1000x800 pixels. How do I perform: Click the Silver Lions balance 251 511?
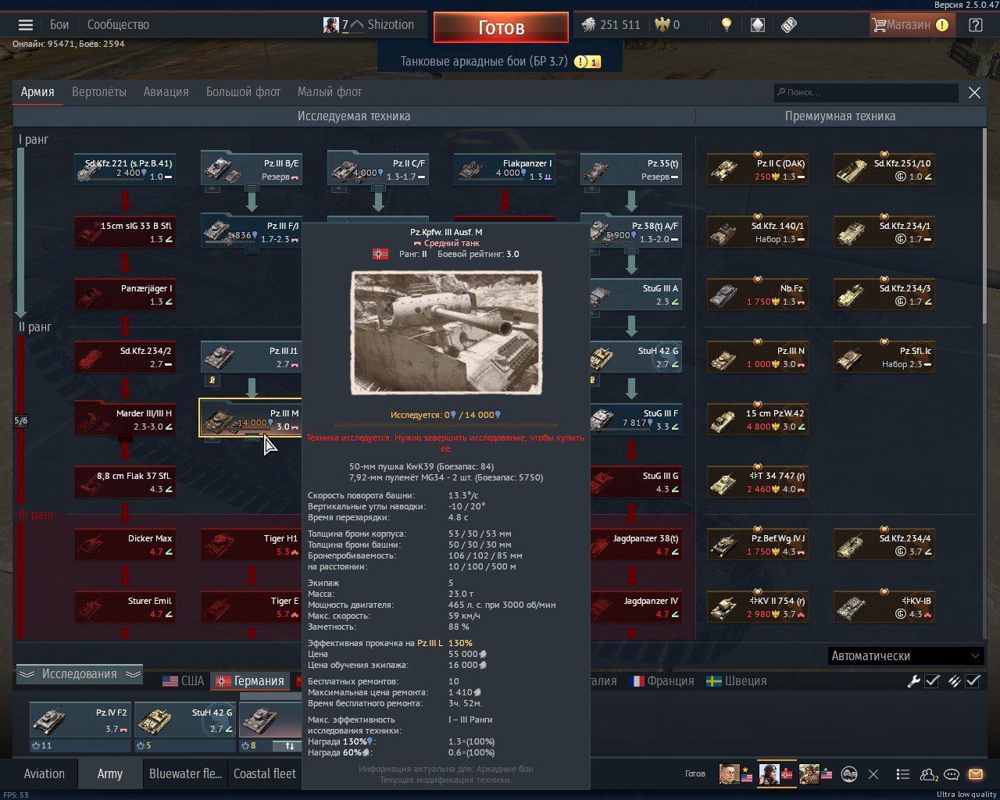point(611,25)
